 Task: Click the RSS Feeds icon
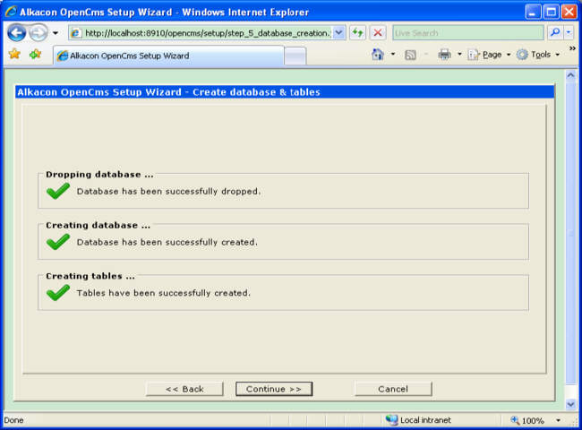point(410,55)
